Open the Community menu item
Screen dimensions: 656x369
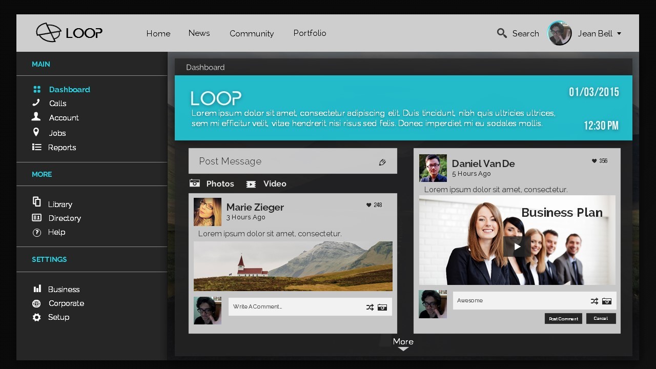click(251, 33)
